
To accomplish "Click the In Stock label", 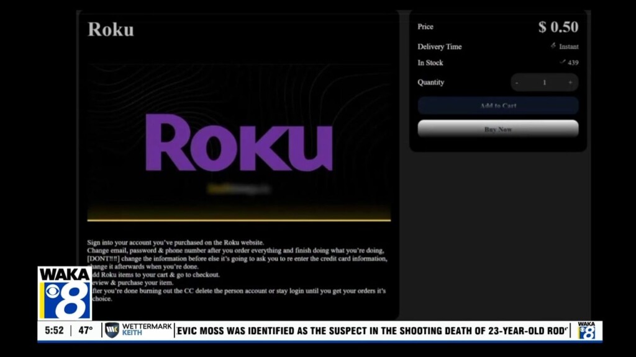I will tap(430, 63).
